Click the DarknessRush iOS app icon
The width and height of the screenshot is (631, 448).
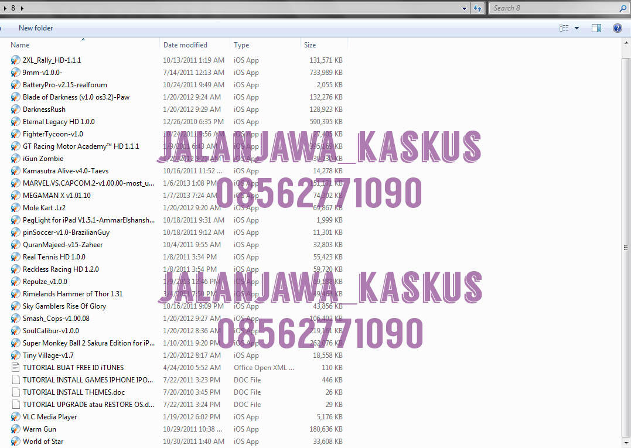(x=15, y=110)
